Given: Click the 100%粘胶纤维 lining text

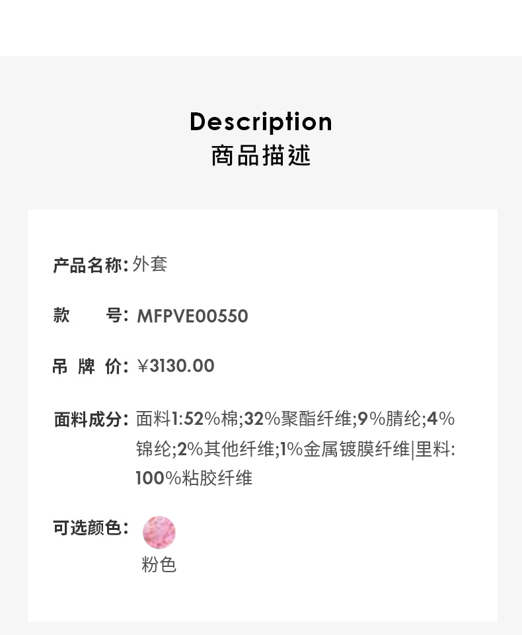Looking at the screenshot, I should 194,478.
